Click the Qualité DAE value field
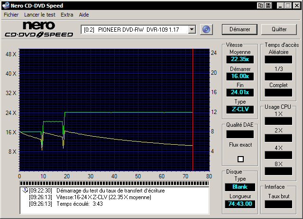Screen dimensions: 303x219 (x=240, y=134)
